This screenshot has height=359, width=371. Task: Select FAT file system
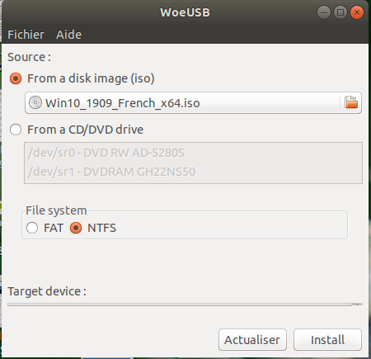[x=32, y=228]
